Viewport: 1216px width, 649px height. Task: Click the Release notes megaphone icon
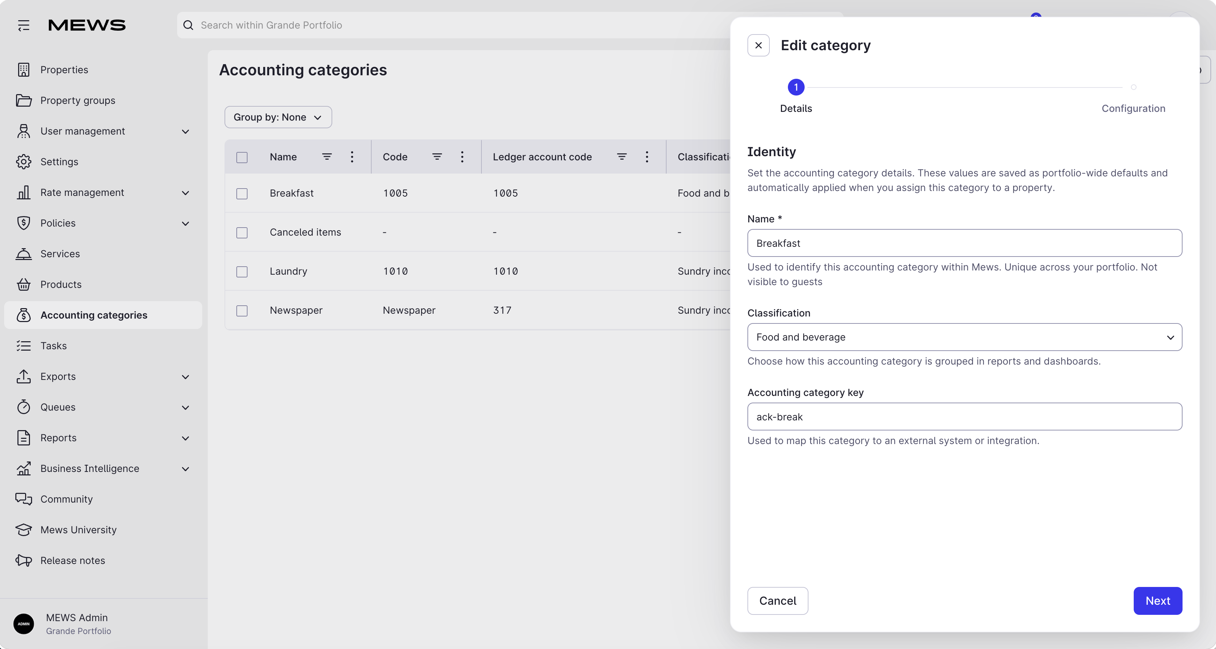24,561
